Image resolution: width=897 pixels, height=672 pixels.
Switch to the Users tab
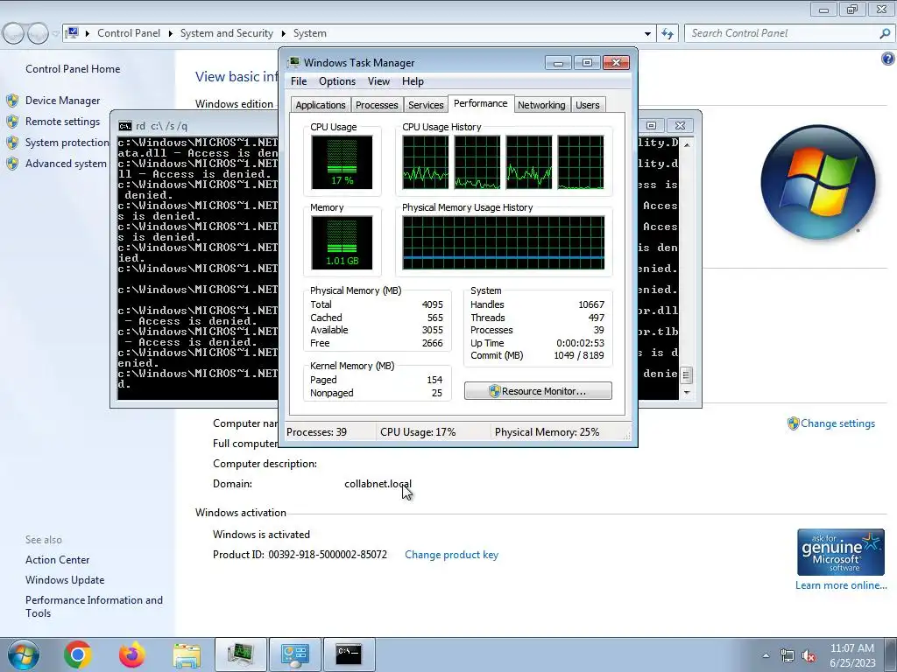tap(588, 105)
